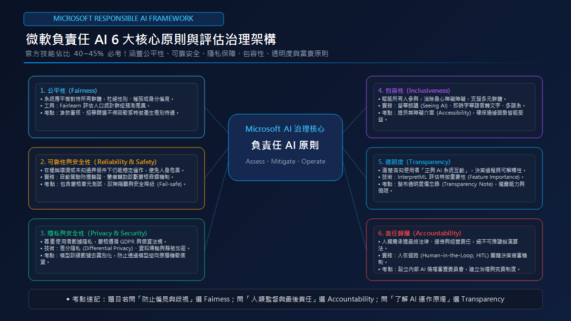Click the 模型訓練數據去識別化 bullet
The width and height of the screenshot is (571, 321).
(x=113, y=259)
